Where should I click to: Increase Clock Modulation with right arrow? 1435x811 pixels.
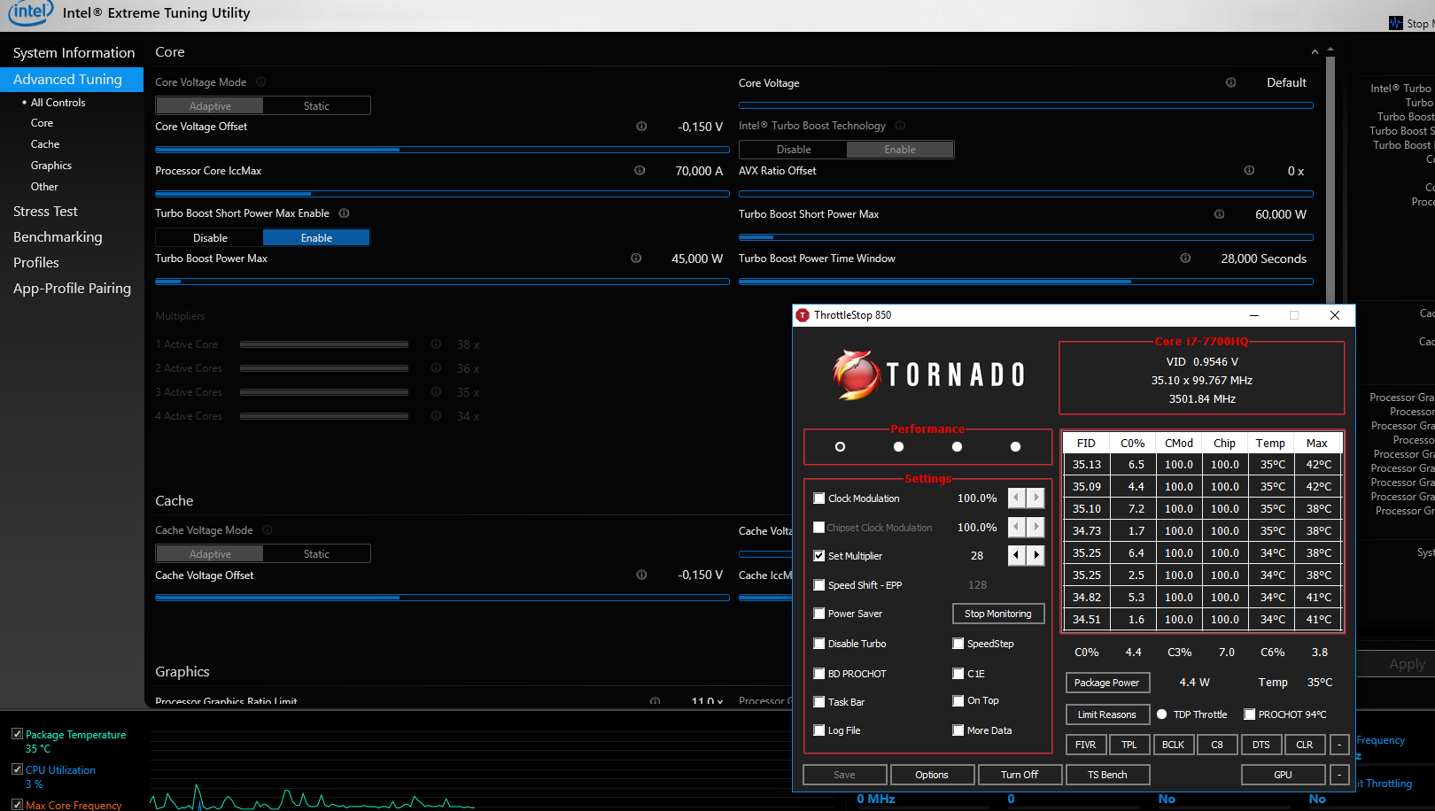tap(1036, 498)
